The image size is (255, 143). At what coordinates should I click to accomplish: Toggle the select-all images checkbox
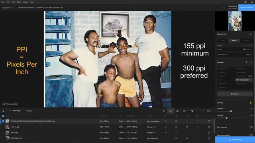click(3, 116)
